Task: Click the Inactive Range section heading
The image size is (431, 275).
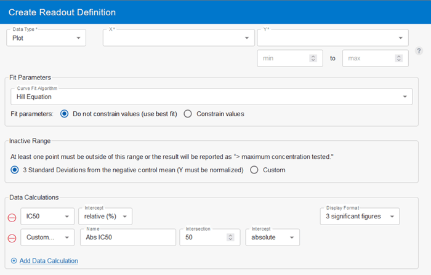Action: (30, 141)
